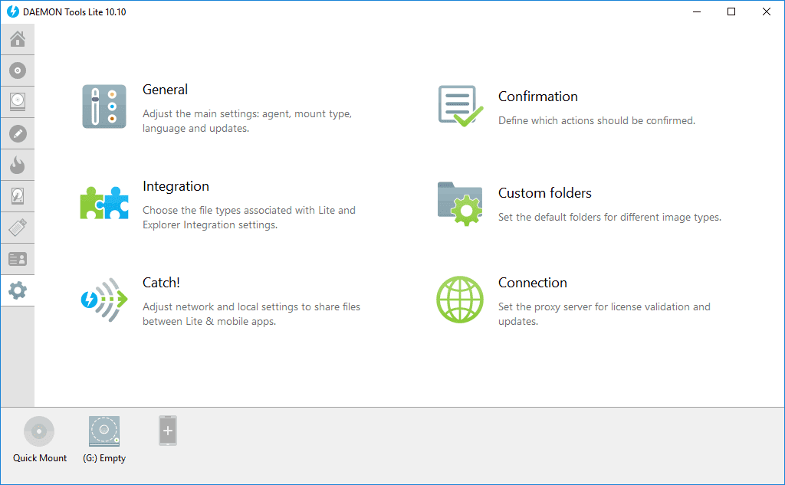The height and width of the screenshot is (485, 785).
Task: Click the DAEMON Tools title bar logo
Action: pyautogui.click(x=12, y=11)
